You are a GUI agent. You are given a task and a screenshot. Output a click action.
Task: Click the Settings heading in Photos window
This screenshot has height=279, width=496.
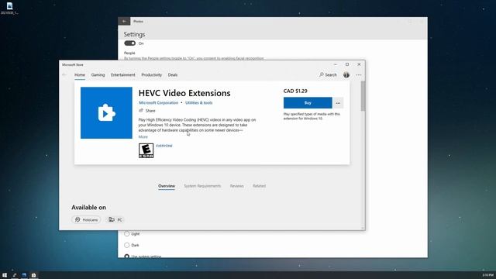click(x=134, y=34)
